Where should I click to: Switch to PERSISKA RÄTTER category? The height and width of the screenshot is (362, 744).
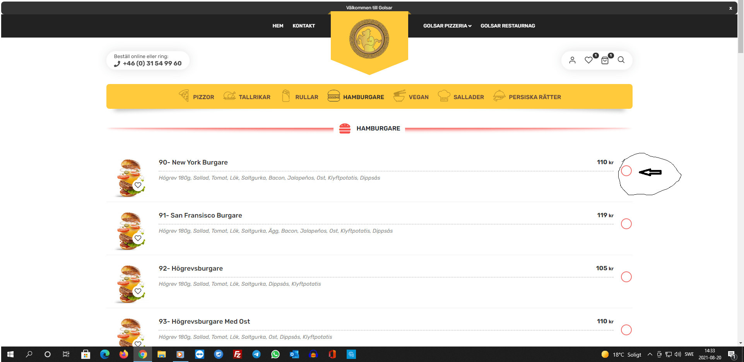pos(535,97)
